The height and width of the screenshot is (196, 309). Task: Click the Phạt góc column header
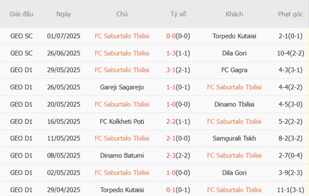290,14
